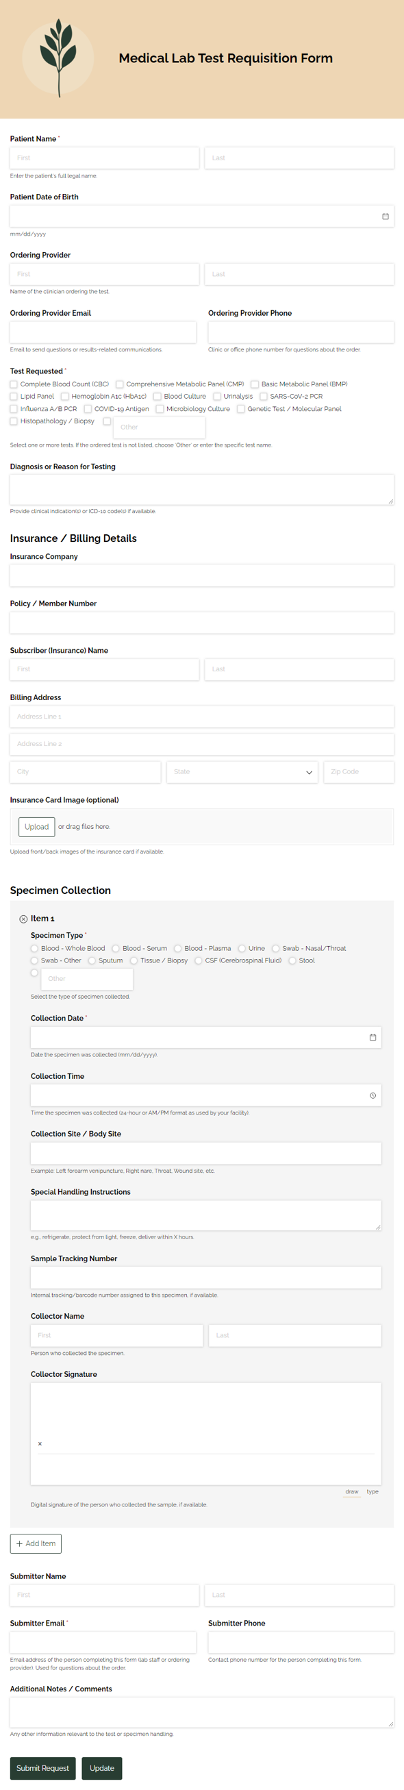The image size is (404, 1790).
Task: Click the Ordering Provider First name field
Action: click(x=104, y=274)
